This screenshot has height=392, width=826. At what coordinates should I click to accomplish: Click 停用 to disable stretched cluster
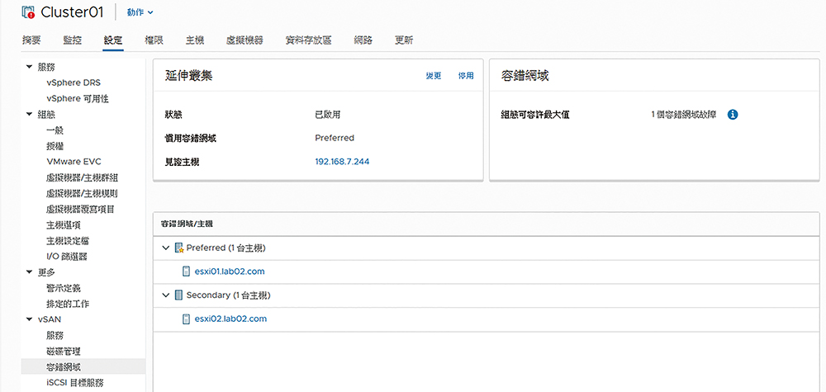(x=466, y=76)
